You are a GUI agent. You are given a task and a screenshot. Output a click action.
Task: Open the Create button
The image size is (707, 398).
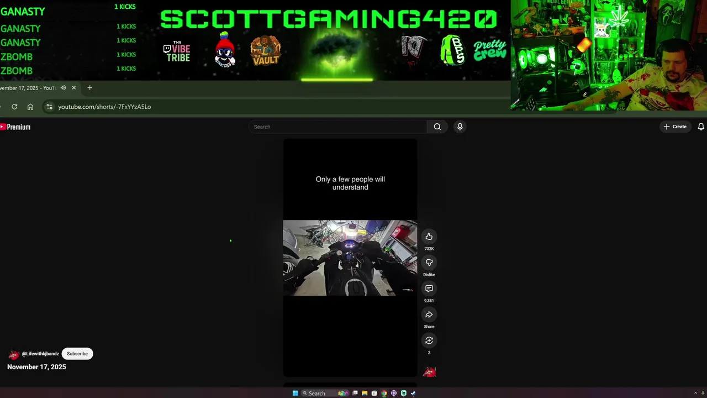click(x=675, y=127)
